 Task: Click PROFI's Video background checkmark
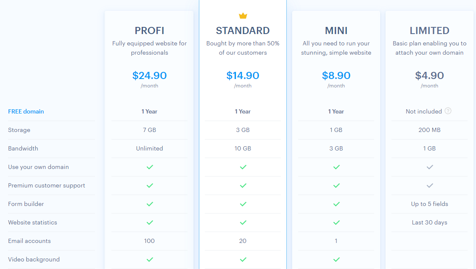click(x=150, y=260)
